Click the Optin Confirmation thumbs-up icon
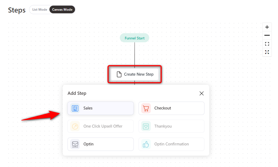278x167 pixels. click(146, 144)
